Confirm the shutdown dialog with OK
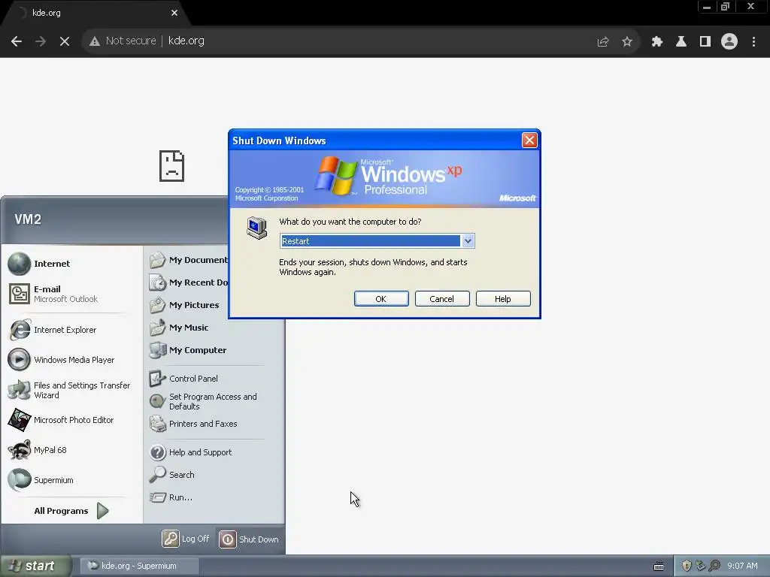The height and width of the screenshot is (577, 770). (381, 299)
